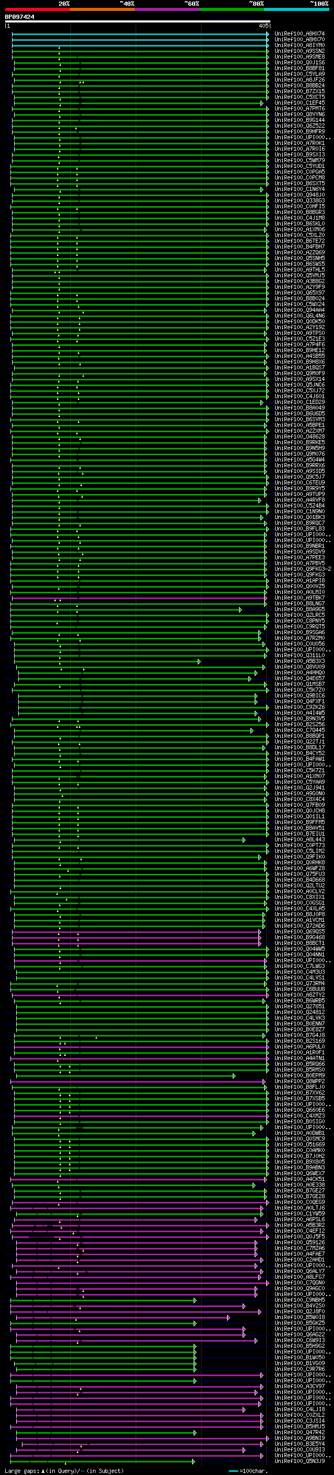Click the Large gaps legend text

click(64, 1470)
